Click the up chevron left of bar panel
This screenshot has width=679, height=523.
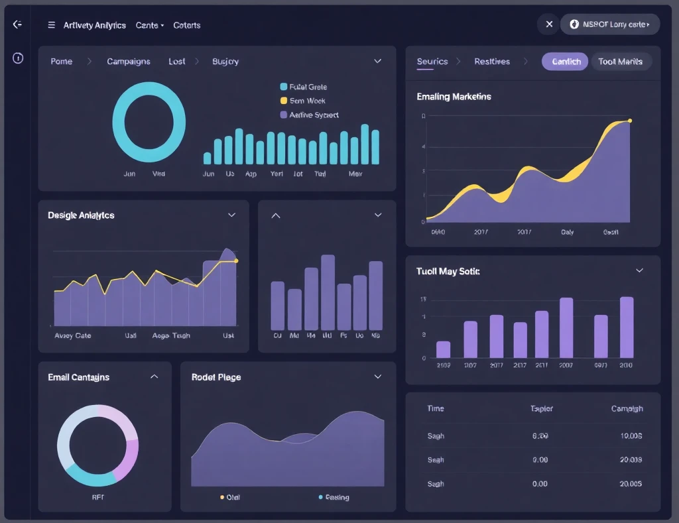pos(277,215)
